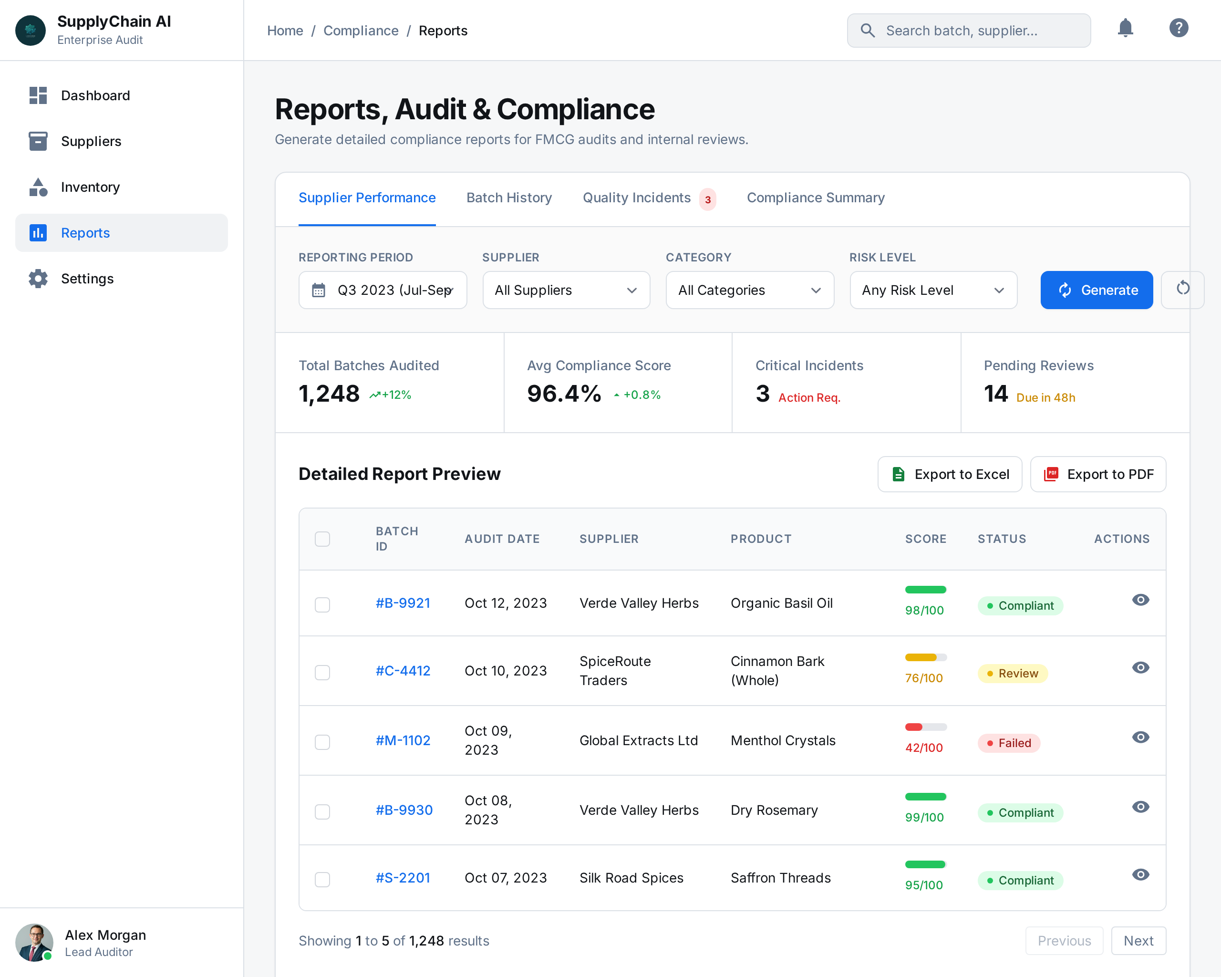
Task: View details of batch #B-9930 via eye icon
Action: (x=1140, y=807)
